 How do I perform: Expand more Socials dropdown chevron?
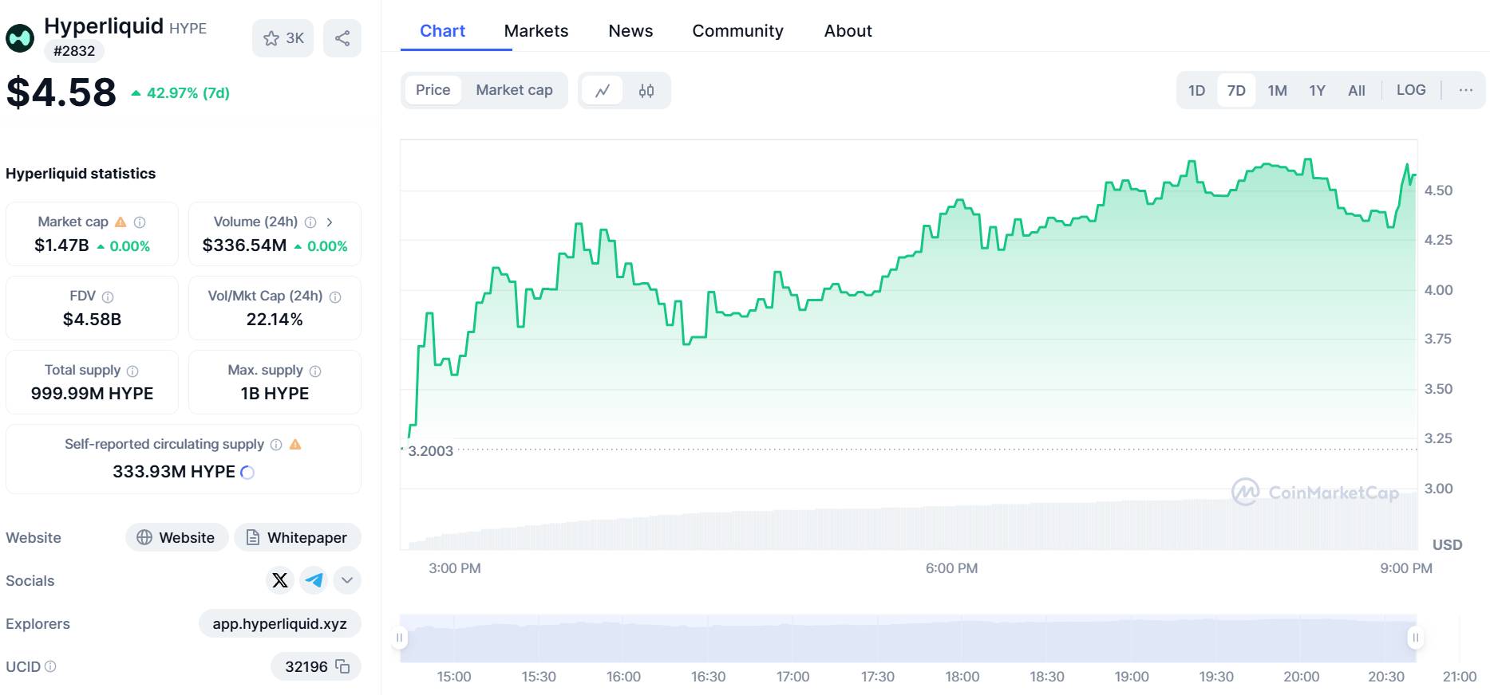[x=347, y=580]
